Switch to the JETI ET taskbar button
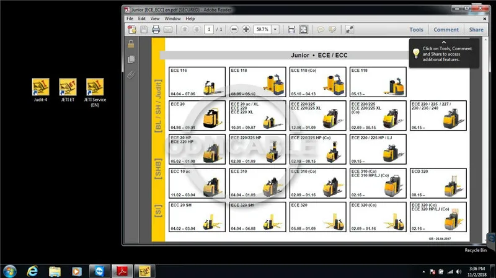496x278 pixels. click(144, 271)
